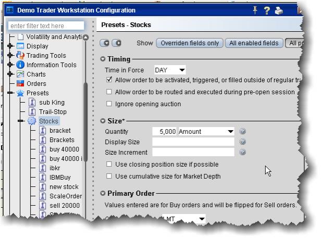Click the filter text input field
322x239 pixels.
pos(46,26)
